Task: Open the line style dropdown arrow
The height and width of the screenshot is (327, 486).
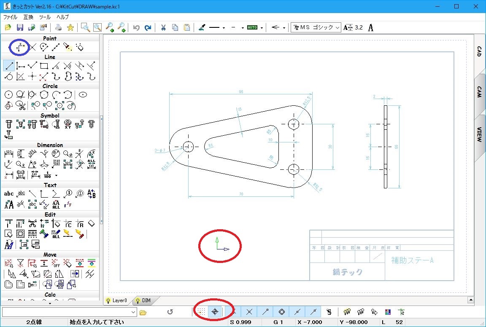Action: [224, 27]
